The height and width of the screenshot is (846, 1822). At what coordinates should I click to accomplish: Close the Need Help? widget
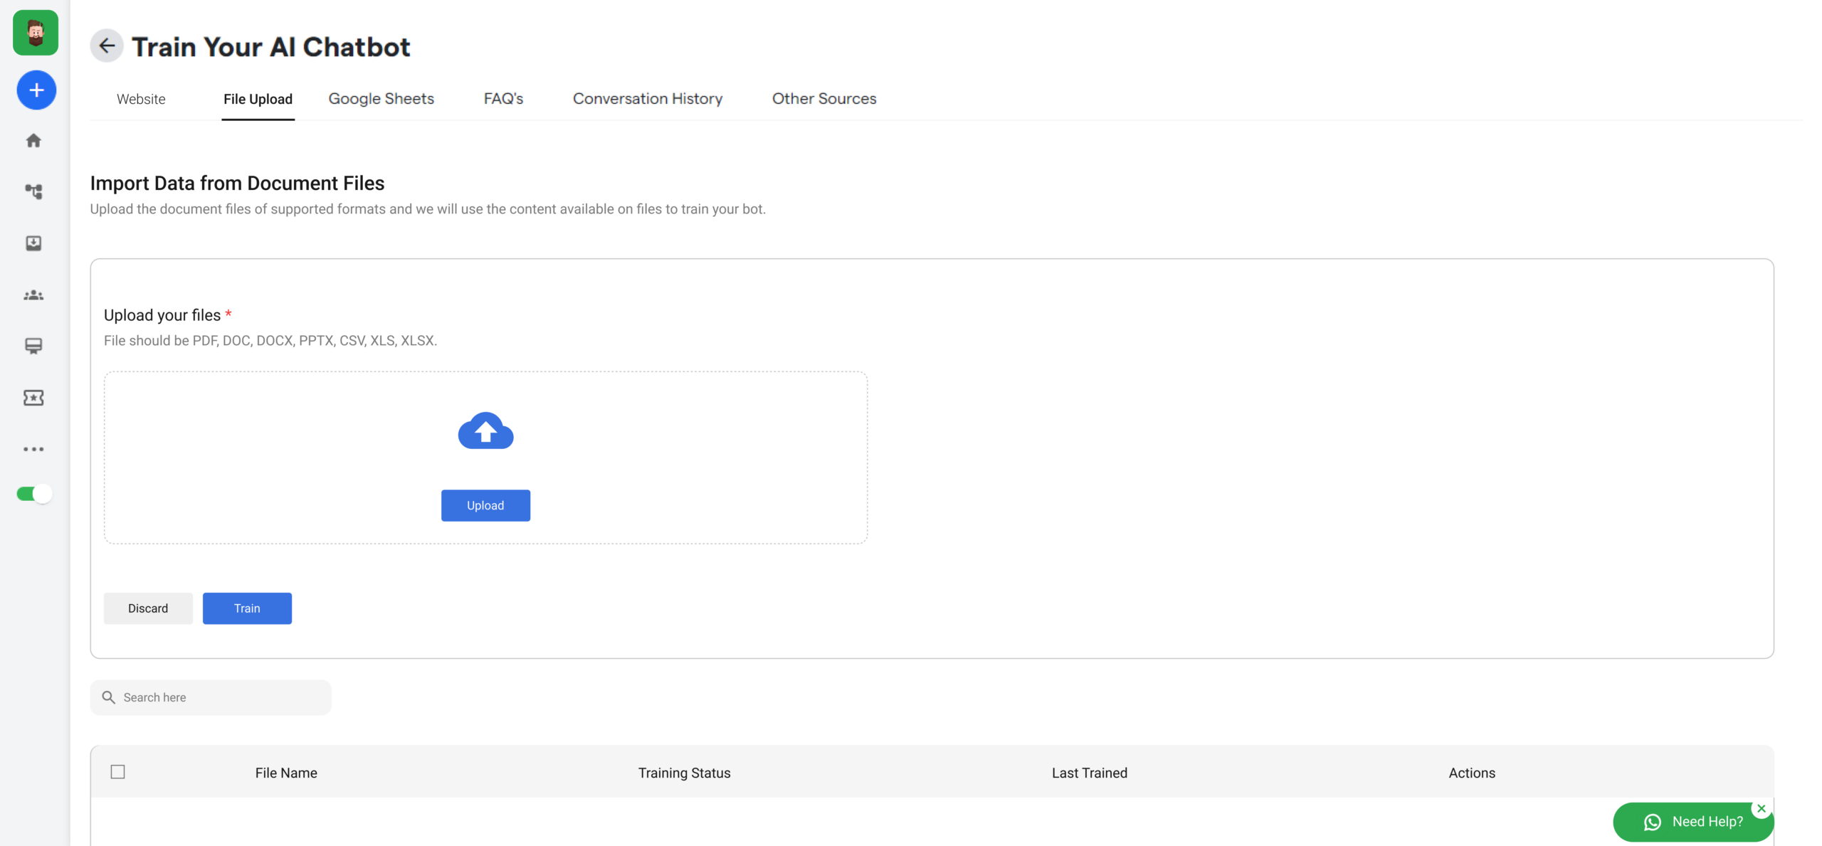[x=1762, y=808]
